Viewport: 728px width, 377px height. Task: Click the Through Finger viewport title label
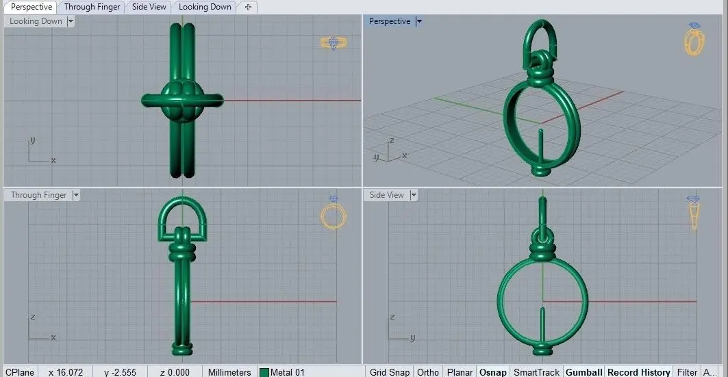(38, 195)
